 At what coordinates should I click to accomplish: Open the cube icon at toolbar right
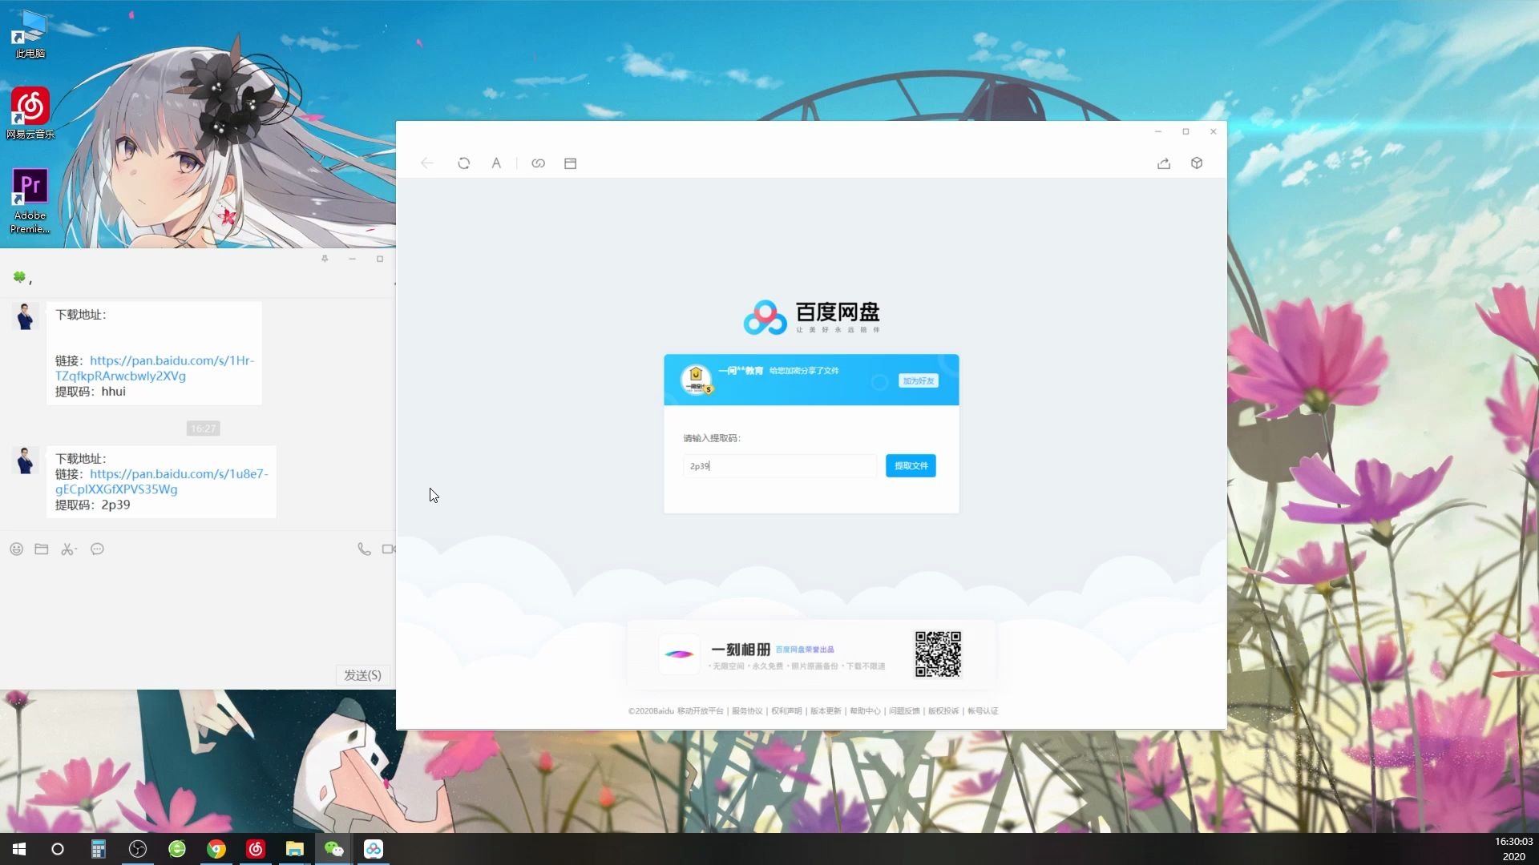click(x=1197, y=163)
